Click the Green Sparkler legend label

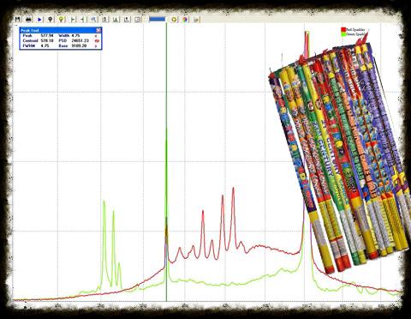[x=355, y=34]
